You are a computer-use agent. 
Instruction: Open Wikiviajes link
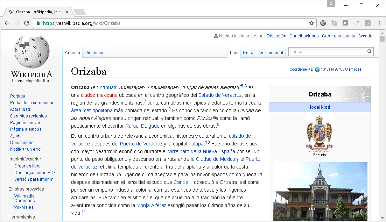(24, 207)
